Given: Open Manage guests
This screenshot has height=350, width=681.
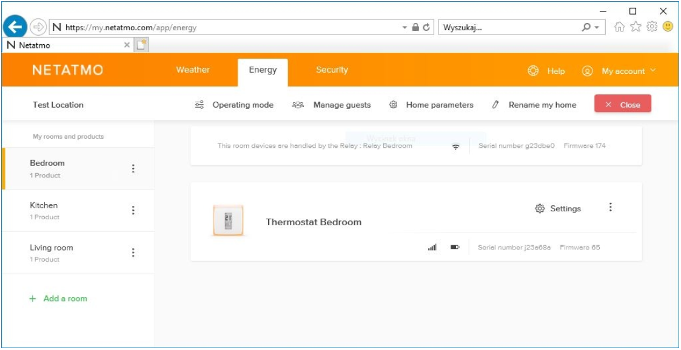Looking at the screenshot, I should click(342, 105).
